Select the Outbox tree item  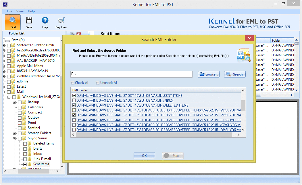[33, 117]
